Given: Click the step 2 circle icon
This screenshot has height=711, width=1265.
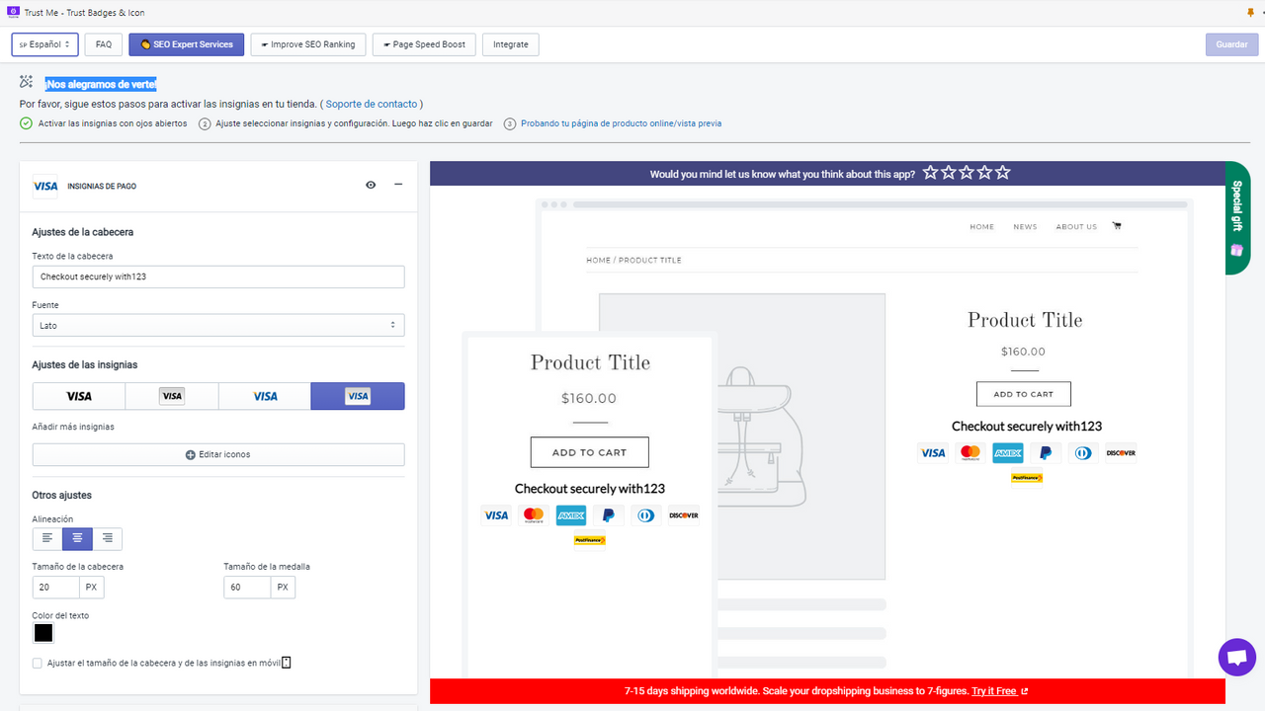Looking at the screenshot, I should (x=205, y=123).
